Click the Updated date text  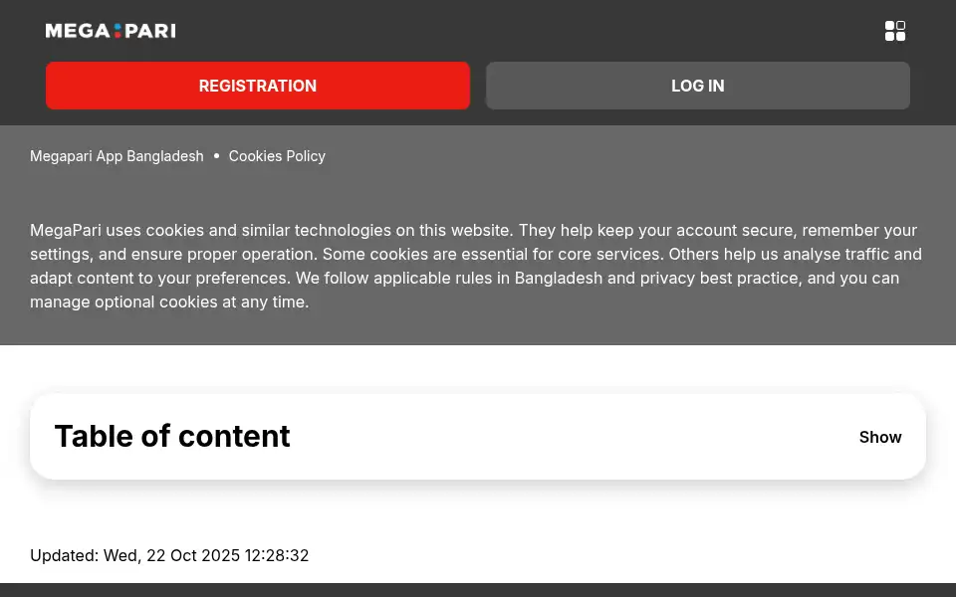pos(169,555)
